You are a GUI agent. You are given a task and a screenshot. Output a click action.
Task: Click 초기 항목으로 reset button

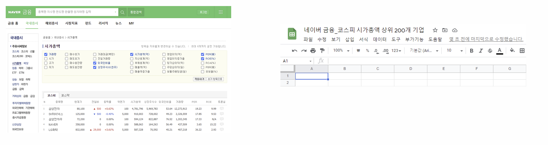pyautogui.click(x=215, y=79)
